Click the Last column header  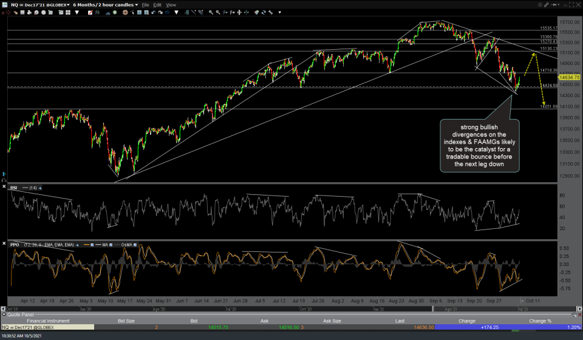[x=400, y=321]
